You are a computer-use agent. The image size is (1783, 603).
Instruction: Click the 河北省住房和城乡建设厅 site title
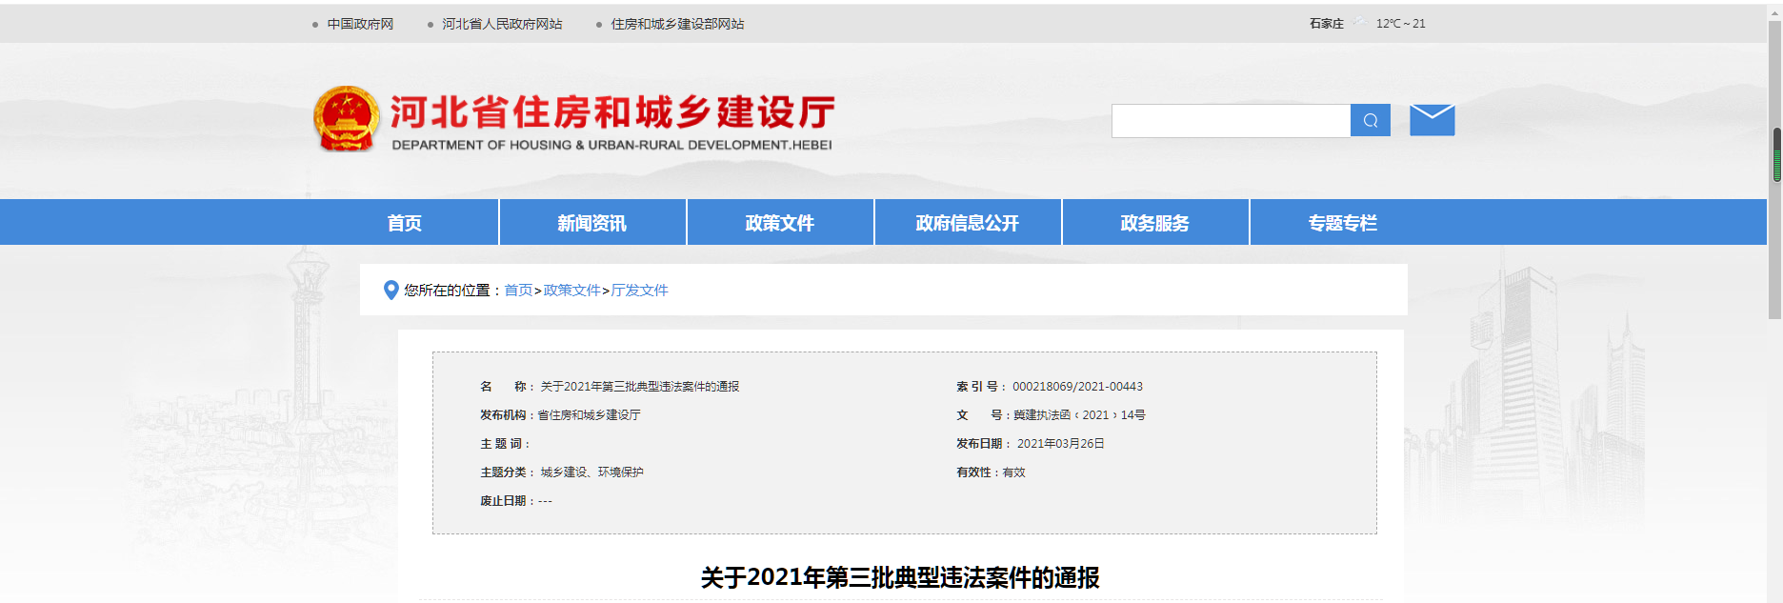point(612,111)
